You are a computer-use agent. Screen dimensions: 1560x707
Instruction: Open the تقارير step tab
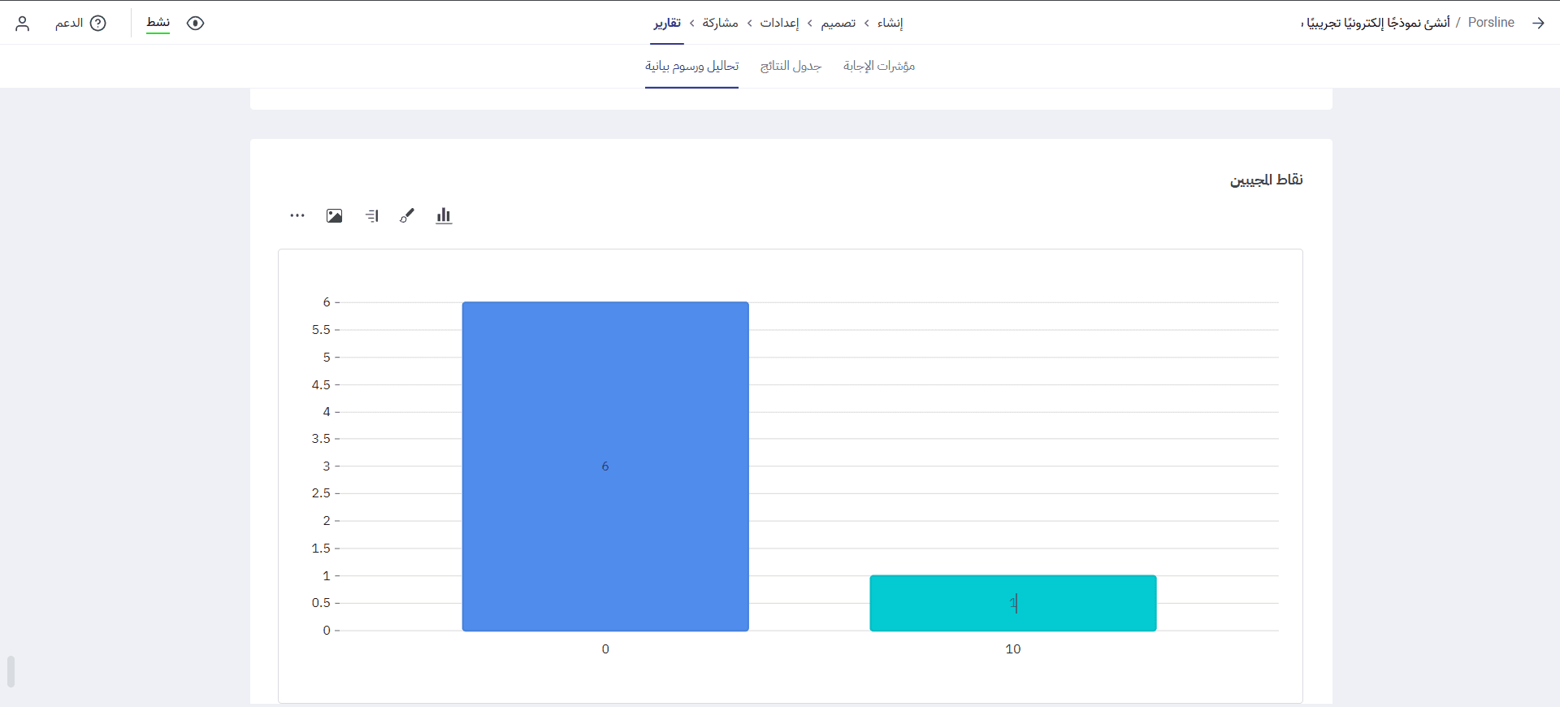click(x=667, y=23)
